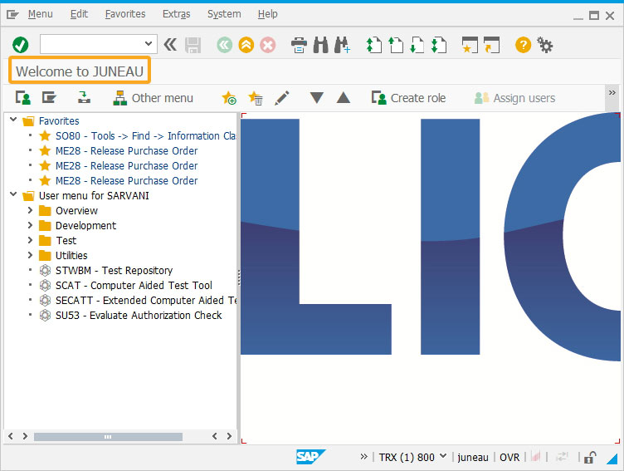624x471 pixels.
Task: Move favorite down with triangle icon
Action: click(x=317, y=98)
